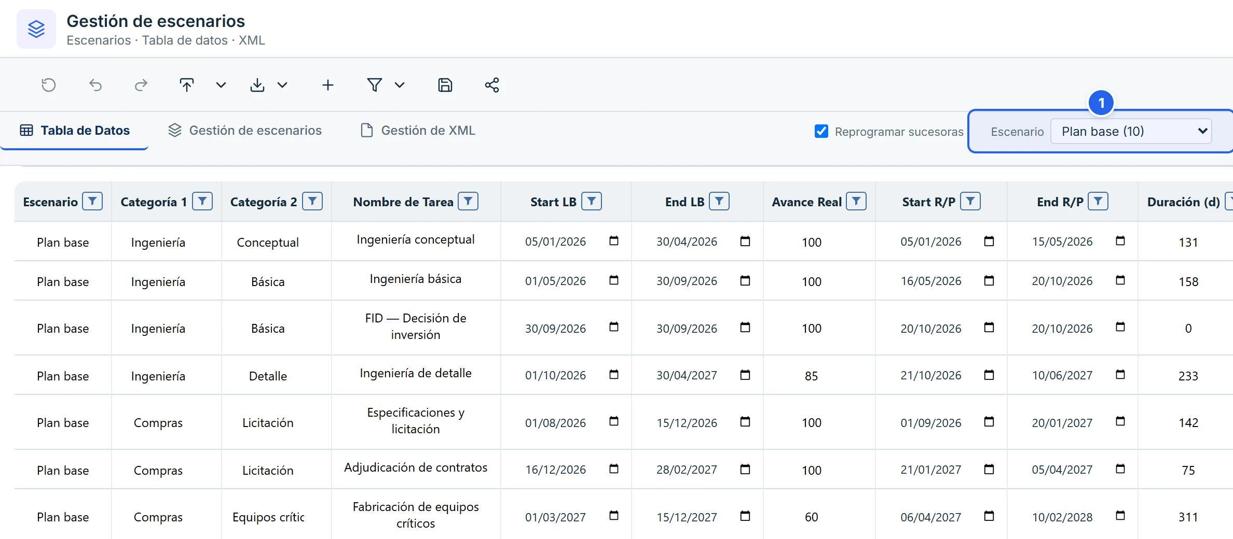Expand the chevron next to upload icon
Image resolution: width=1233 pixels, height=539 pixels.
(x=221, y=85)
